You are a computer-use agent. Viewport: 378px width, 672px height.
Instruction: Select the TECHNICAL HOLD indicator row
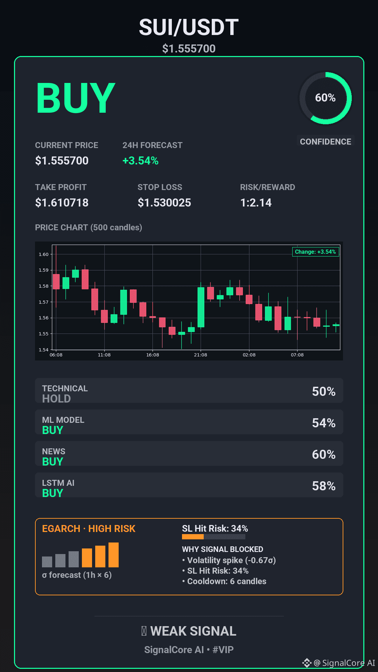pyautogui.click(x=189, y=391)
